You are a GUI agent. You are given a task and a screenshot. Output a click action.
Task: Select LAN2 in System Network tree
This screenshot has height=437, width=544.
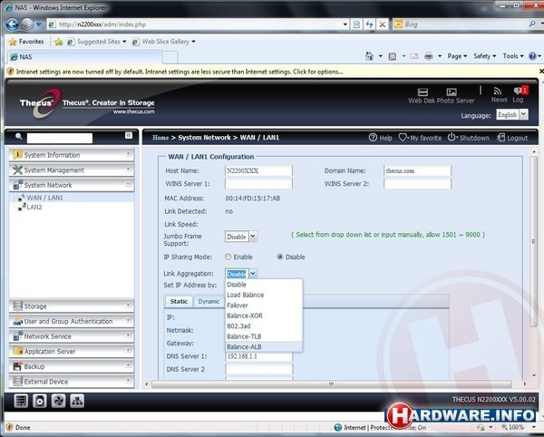[34, 207]
